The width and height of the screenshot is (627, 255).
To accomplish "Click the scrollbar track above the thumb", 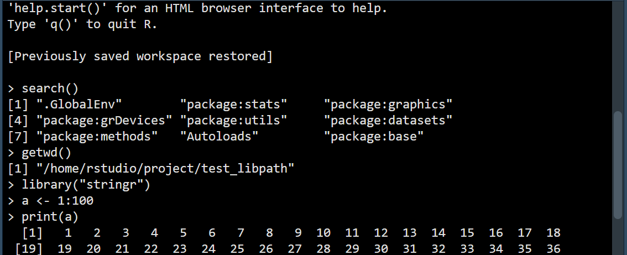I will point(618,55).
